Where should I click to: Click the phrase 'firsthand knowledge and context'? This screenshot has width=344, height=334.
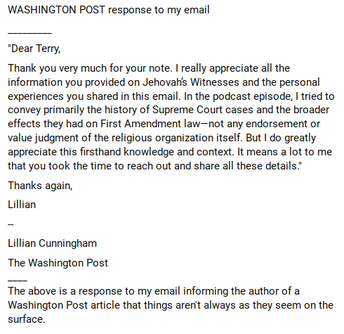coord(157,152)
